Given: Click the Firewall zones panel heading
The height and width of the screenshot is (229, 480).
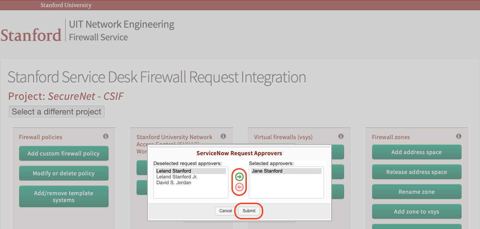Looking at the screenshot, I should coord(391,137).
